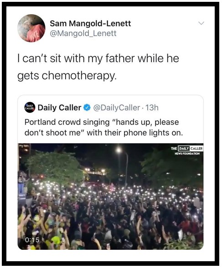
Task: Open the Sam Mangold-Lenett display name
Action: 90,23
